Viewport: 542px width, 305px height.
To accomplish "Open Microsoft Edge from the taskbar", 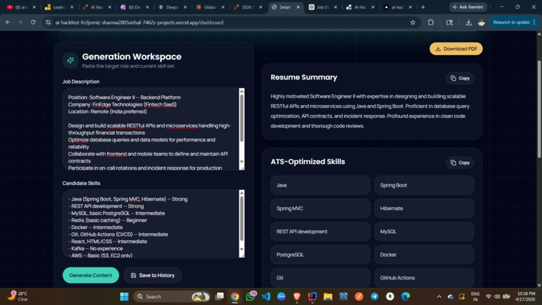I will (405, 297).
